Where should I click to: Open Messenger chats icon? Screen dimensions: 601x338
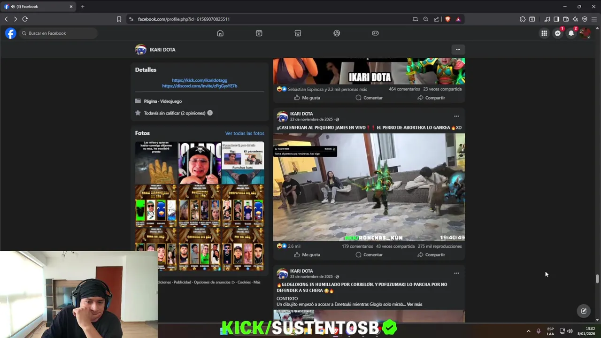[558, 33]
